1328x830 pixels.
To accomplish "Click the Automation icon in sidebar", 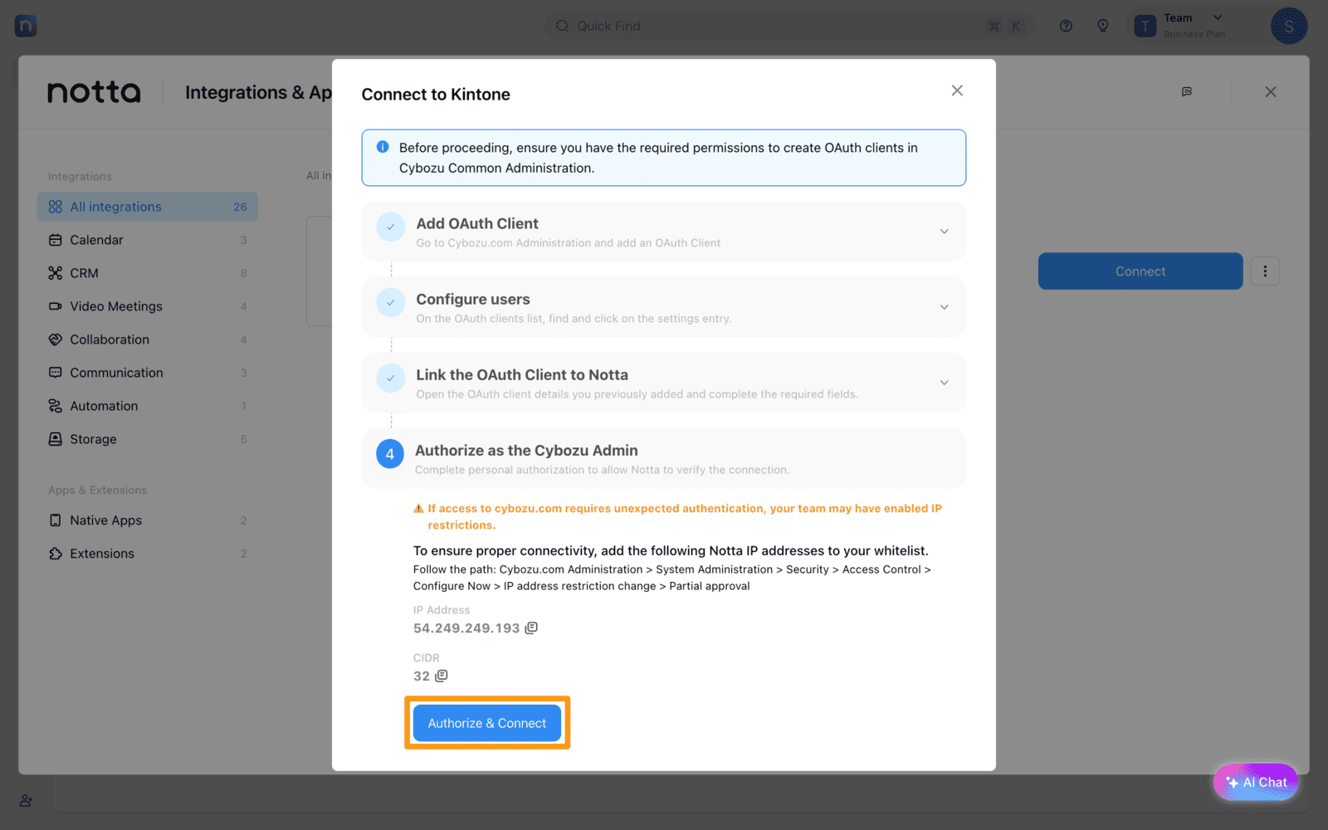I will 56,406.
